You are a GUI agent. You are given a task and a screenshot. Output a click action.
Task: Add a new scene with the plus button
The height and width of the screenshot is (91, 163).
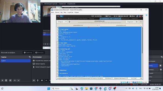pos(2,80)
